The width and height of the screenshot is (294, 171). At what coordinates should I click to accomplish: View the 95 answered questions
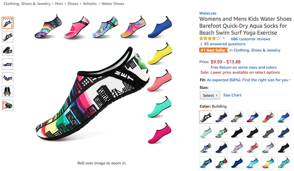click(225, 44)
